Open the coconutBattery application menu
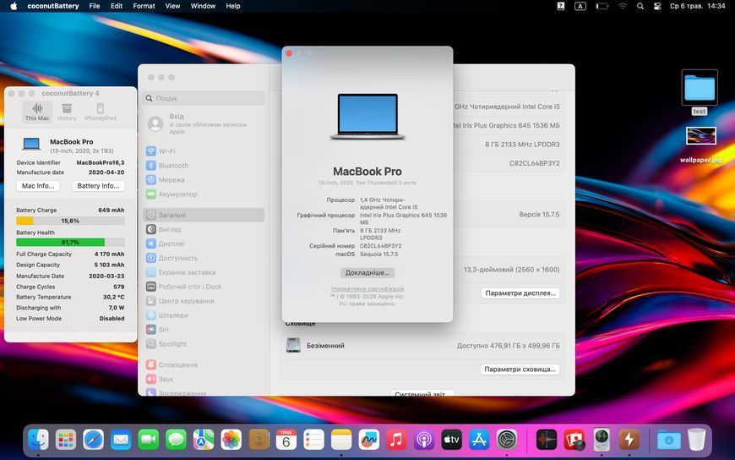 click(53, 6)
